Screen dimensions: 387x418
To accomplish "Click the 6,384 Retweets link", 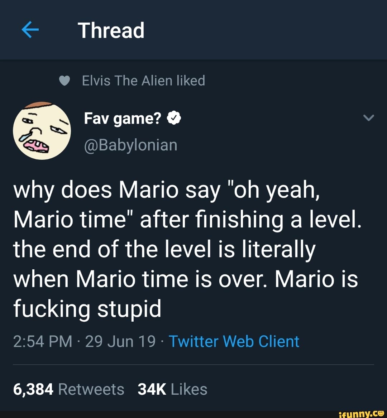I will coord(68,389).
